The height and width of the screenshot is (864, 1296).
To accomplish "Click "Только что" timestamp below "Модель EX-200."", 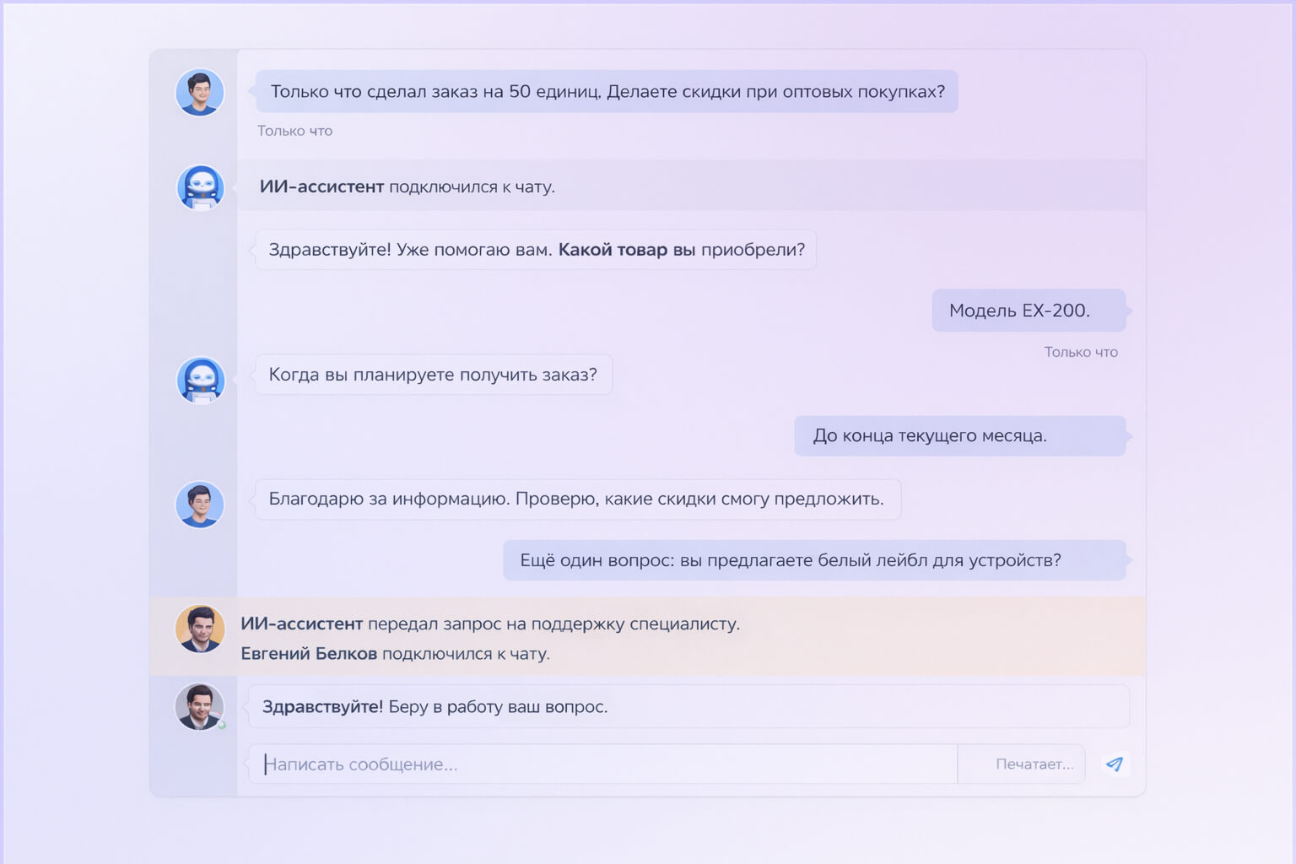I will tap(1080, 352).
